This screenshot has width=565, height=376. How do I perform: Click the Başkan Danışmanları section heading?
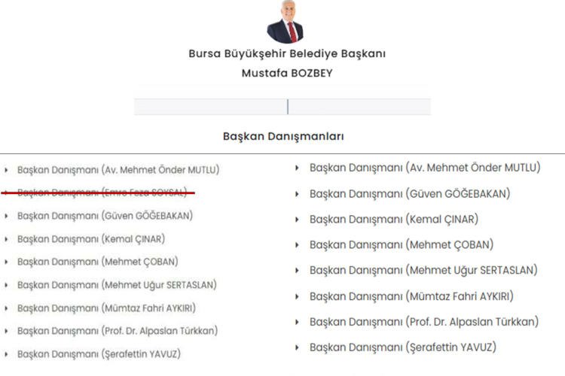tap(283, 136)
